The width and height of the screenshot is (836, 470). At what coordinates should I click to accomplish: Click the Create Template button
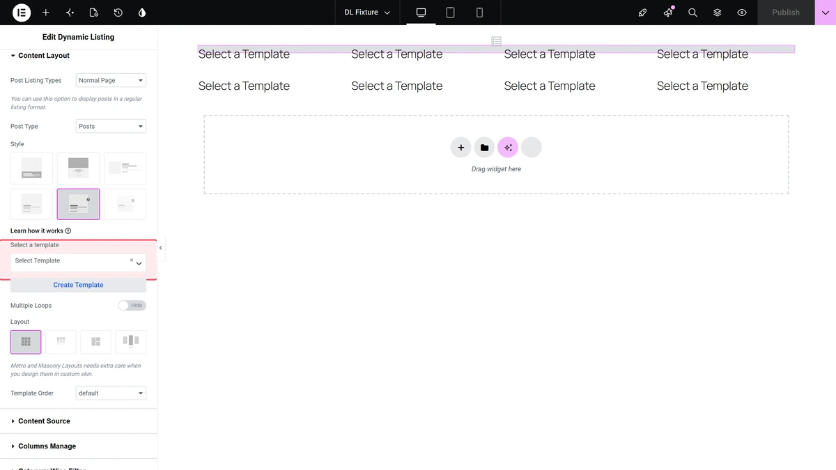78,285
